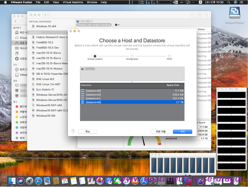The width and height of the screenshot is (248, 187).
Task: Click the Space Free column header
Action: pyautogui.click(x=173, y=85)
